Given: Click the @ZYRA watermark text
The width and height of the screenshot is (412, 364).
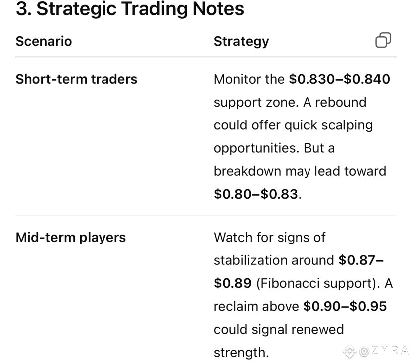Looking at the screenshot, I should point(384,351).
